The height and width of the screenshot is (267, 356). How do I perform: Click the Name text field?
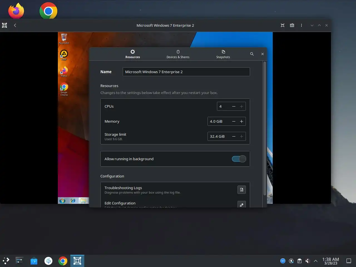pos(186,72)
